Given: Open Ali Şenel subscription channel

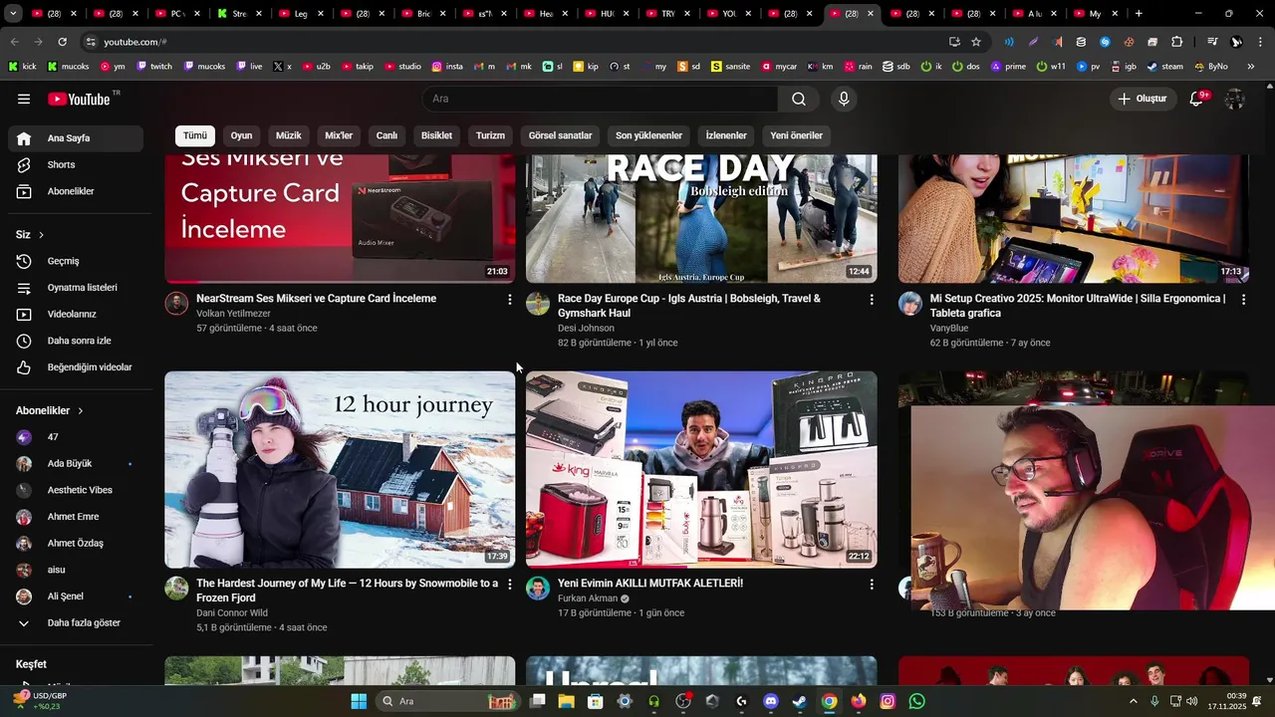Looking at the screenshot, I should coord(76,597).
